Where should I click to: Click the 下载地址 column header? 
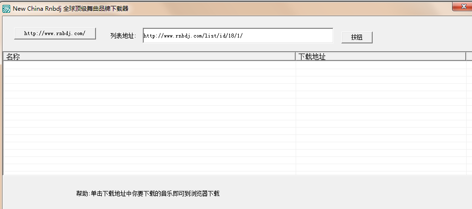click(x=381, y=57)
